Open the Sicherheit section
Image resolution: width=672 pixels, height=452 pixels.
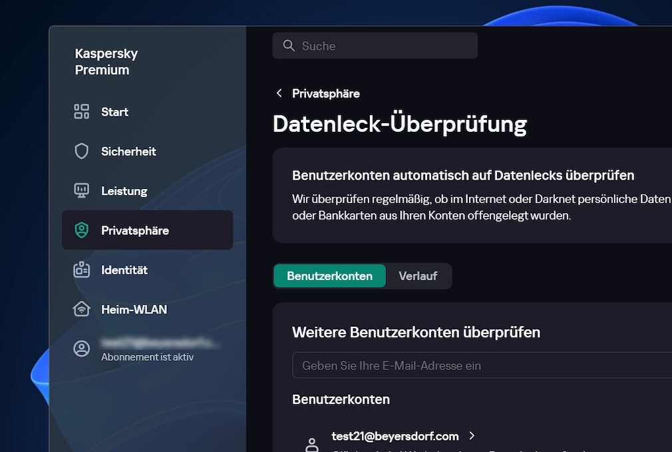tap(148, 151)
